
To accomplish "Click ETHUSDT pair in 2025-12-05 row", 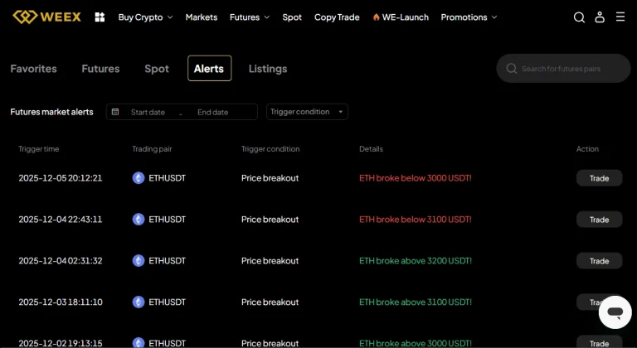I will click(x=167, y=178).
